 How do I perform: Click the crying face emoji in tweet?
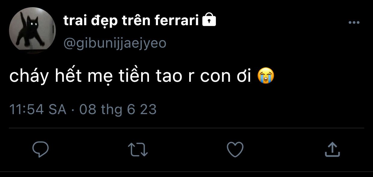click(x=266, y=76)
